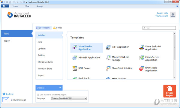Select the Installer category

[49, 35]
